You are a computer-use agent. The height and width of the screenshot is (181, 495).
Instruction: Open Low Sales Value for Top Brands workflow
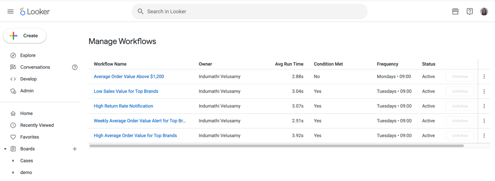pos(126,91)
